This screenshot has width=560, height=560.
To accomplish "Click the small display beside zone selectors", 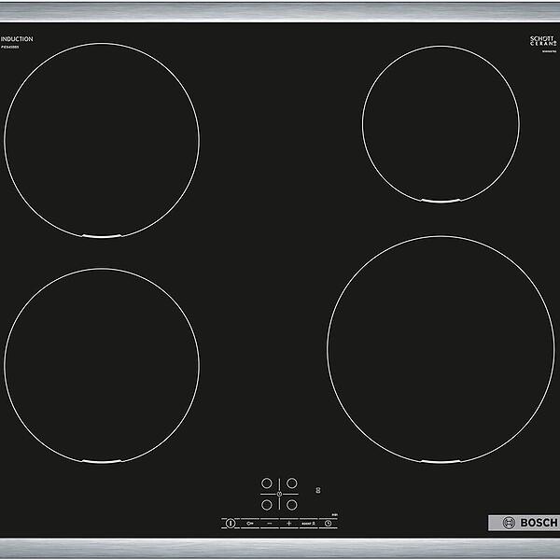I will [x=319, y=489].
